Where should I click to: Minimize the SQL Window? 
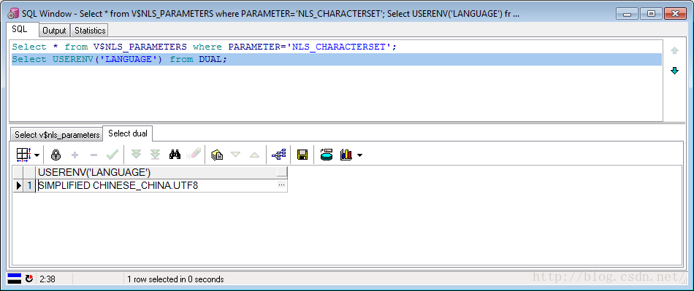click(x=627, y=13)
